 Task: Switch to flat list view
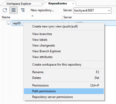14,10
